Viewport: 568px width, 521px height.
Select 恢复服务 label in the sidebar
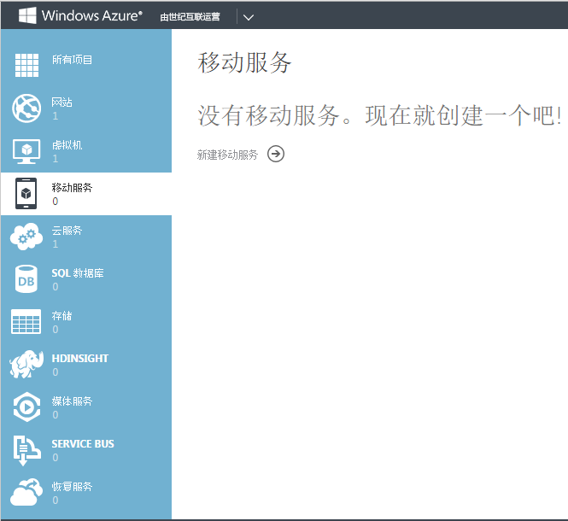point(72,486)
